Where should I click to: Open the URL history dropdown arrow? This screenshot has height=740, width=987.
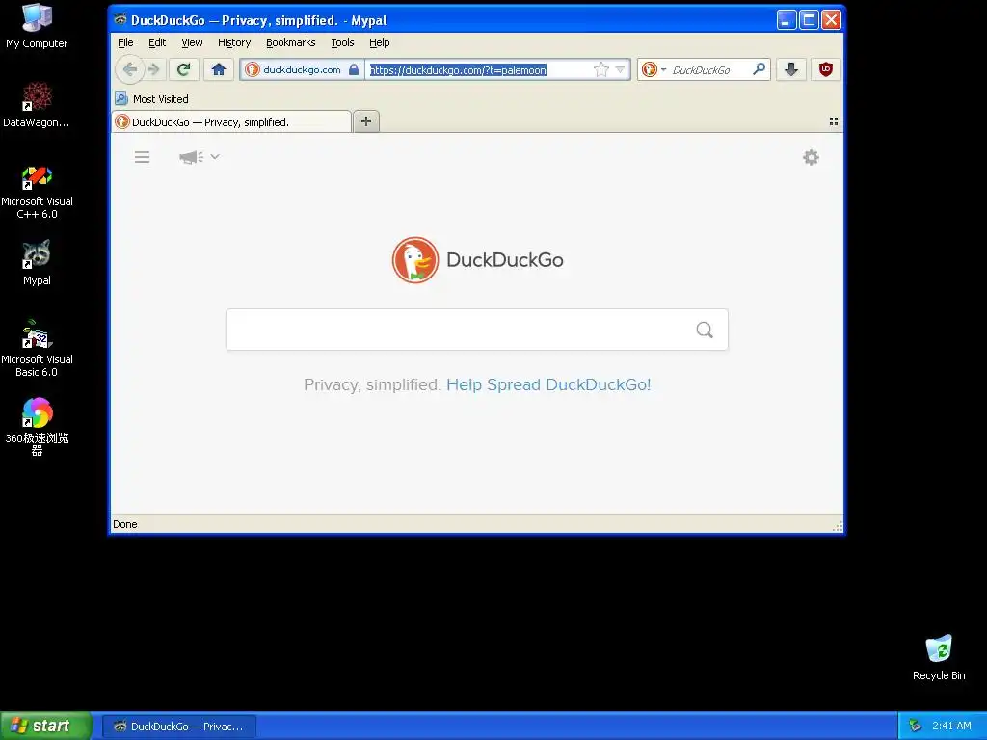pos(620,69)
